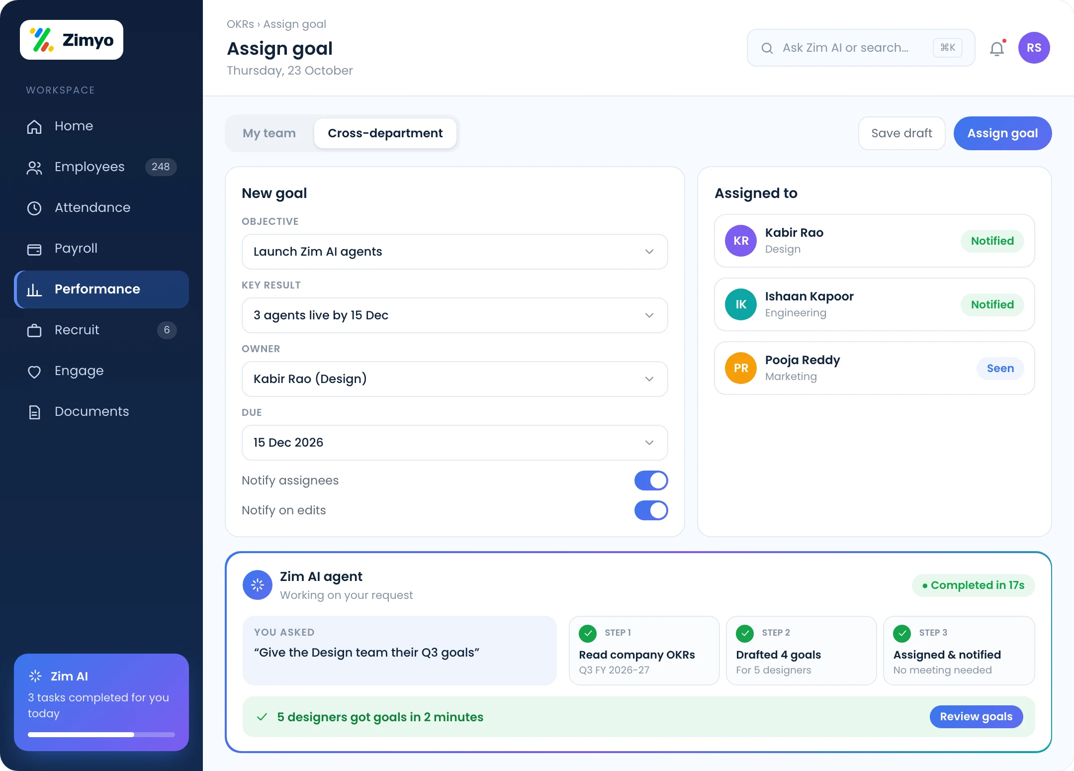Click Pooja Reddy's Seen status badge
This screenshot has height=771, width=1074.
[1000, 369]
